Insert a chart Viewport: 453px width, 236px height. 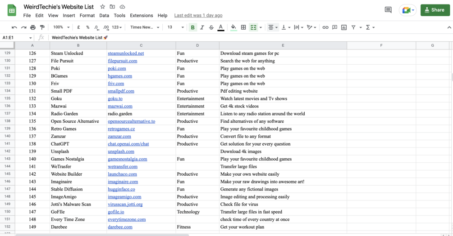344,27
